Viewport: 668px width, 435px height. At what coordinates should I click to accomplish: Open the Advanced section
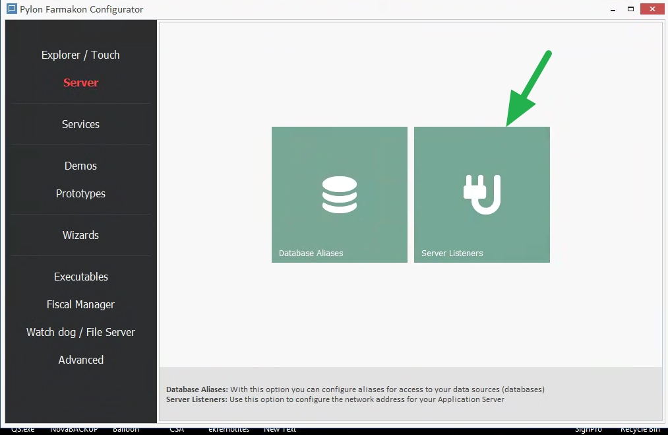coord(80,360)
